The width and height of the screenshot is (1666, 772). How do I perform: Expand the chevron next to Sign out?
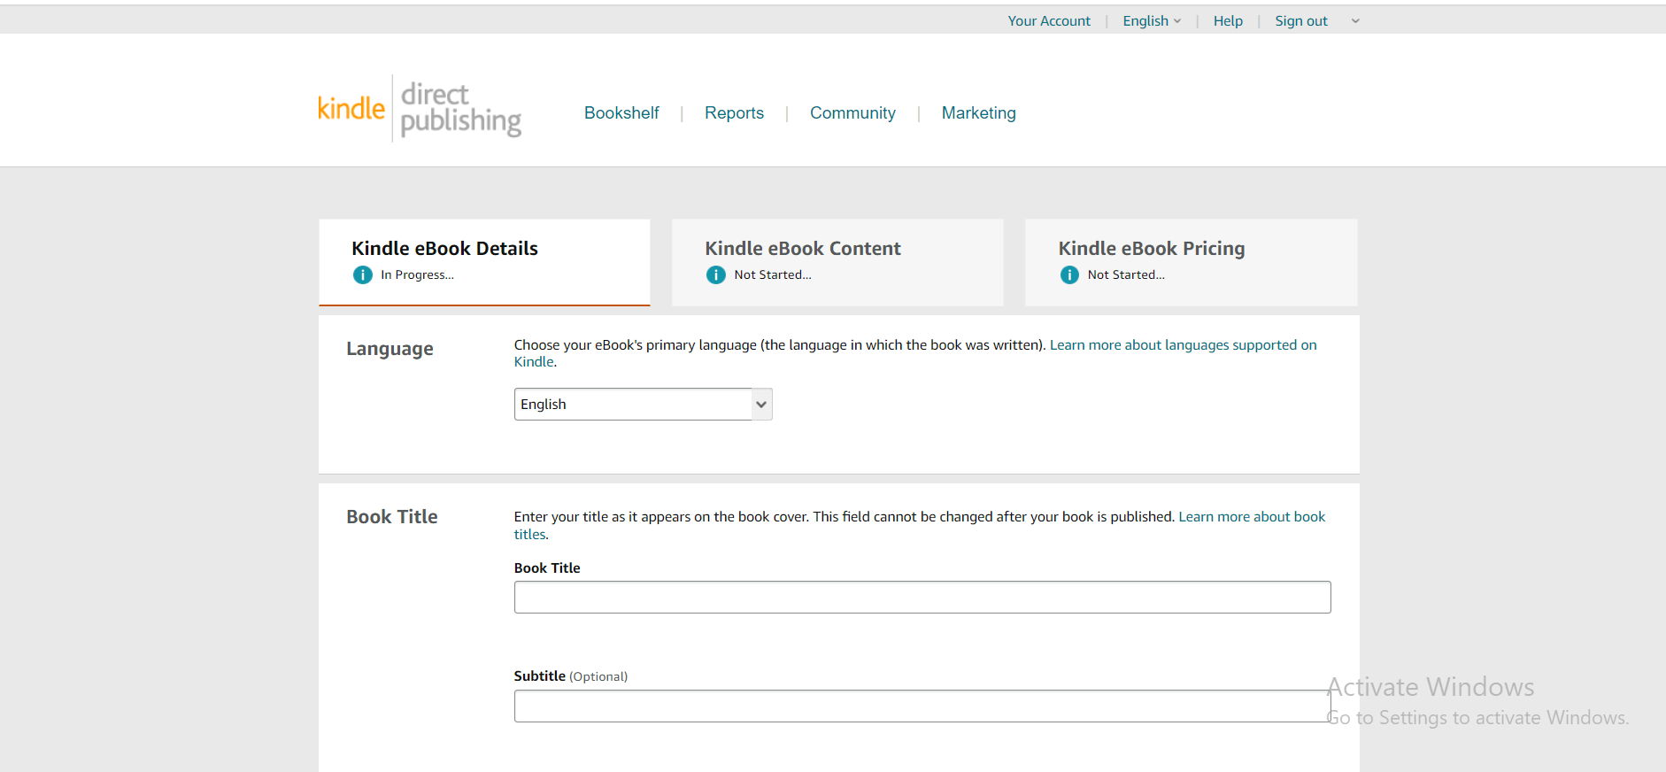(1355, 21)
